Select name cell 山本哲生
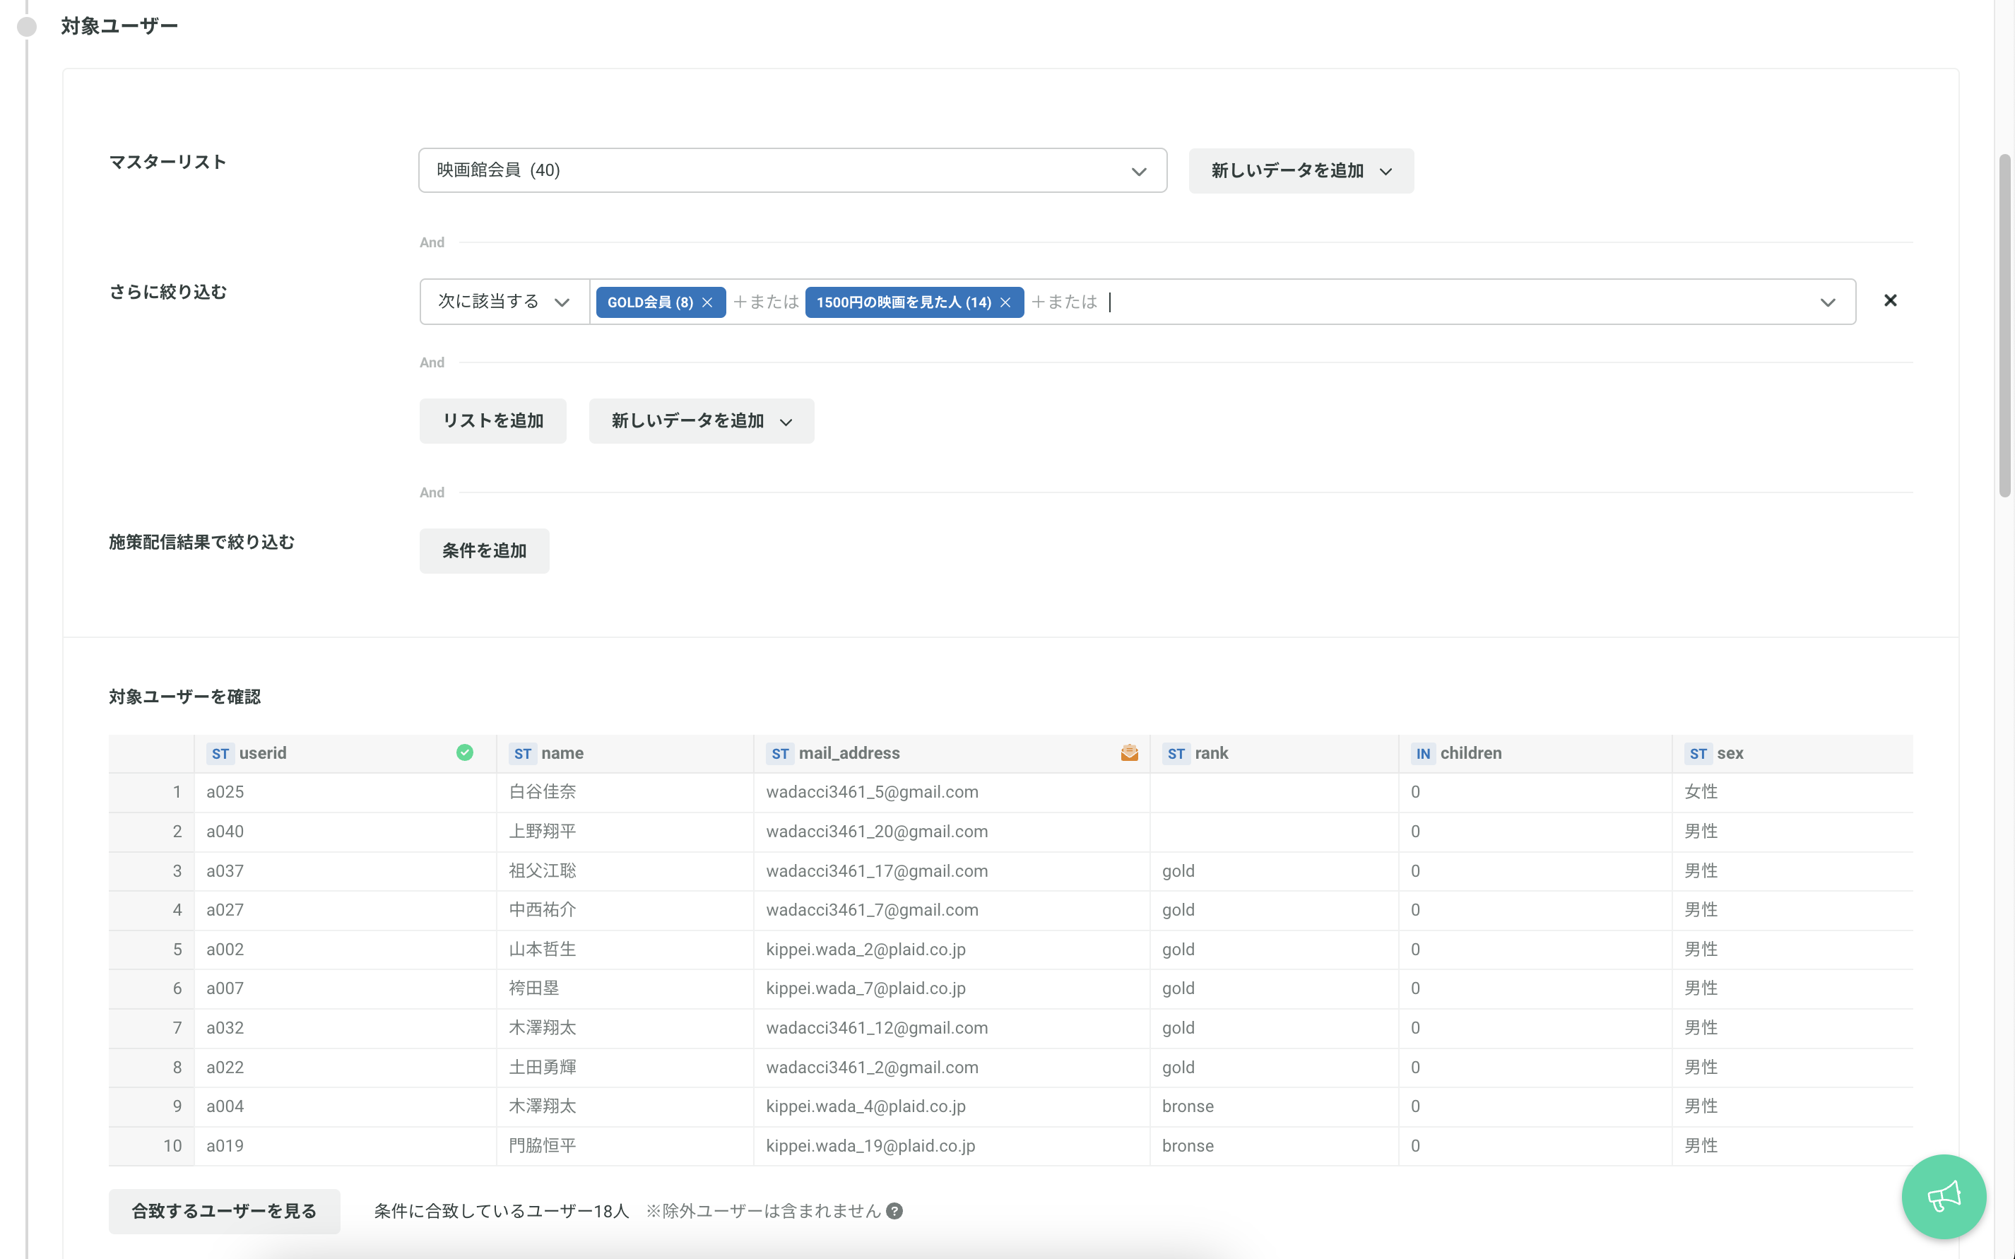Screen dimensions: 2015x1259 [x=625, y=950]
